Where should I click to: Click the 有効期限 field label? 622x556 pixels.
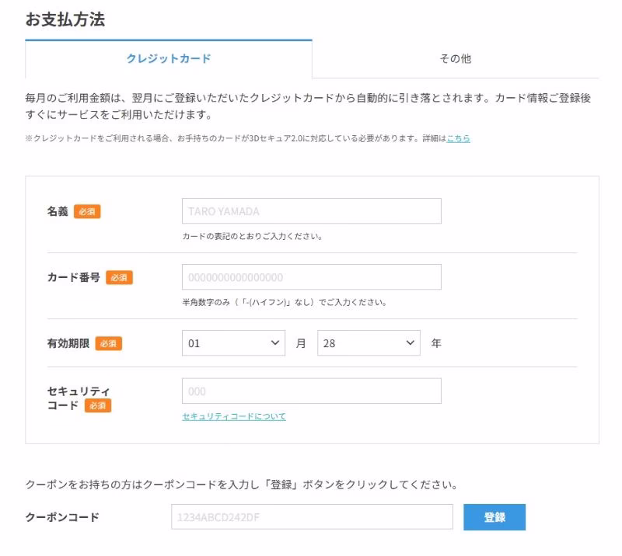pos(68,343)
